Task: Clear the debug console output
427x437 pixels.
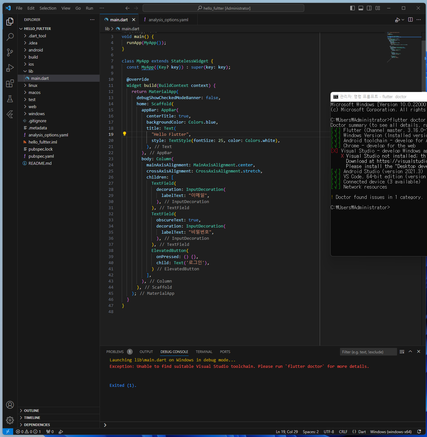Action: [x=402, y=352]
